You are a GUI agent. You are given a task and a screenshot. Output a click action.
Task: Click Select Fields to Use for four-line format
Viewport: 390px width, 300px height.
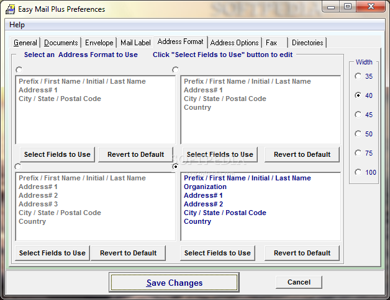pyautogui.click(x=220, y=154)
